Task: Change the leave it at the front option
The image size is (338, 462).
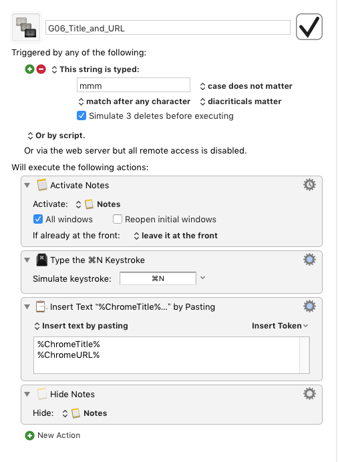Action: pos(176,236)
